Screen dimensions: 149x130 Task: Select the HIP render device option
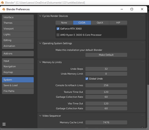click(x=118, y=23)
